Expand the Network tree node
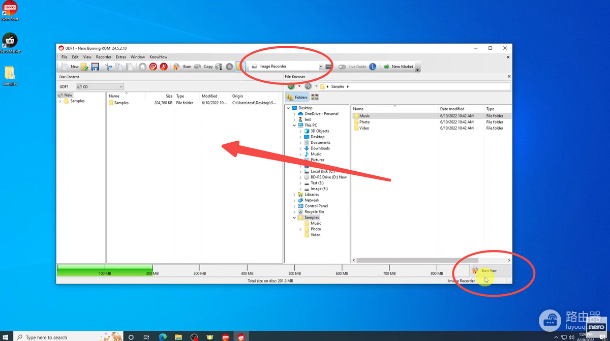 point(294,200)
